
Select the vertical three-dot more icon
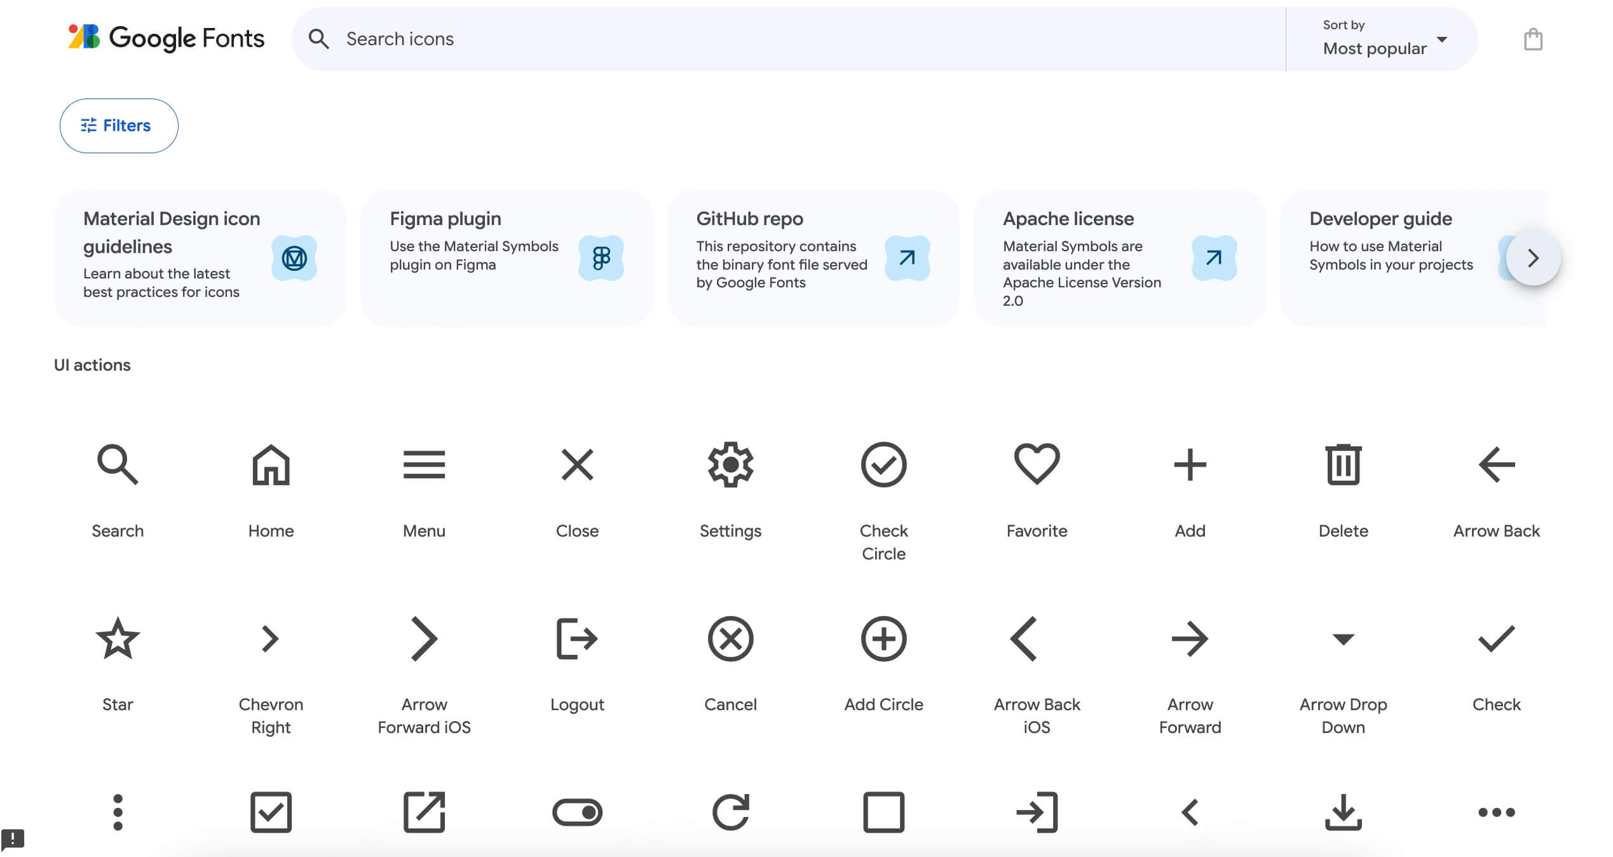118,812
